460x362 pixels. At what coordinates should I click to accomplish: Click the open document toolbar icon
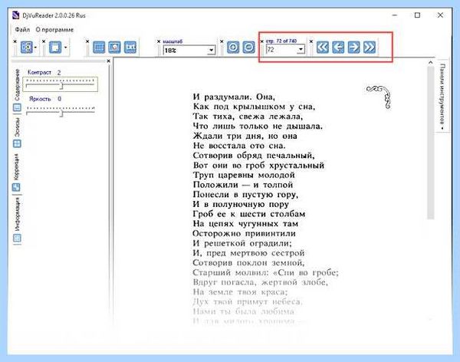click(26, 47)
